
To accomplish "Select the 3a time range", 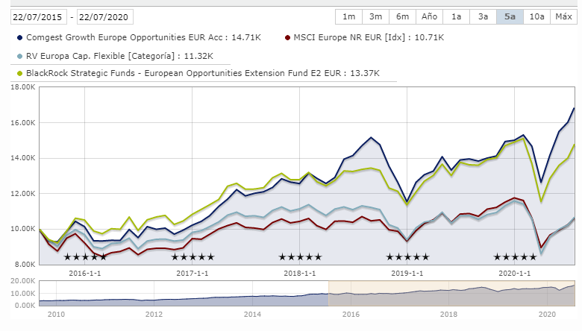I will (x=483, y=16).
